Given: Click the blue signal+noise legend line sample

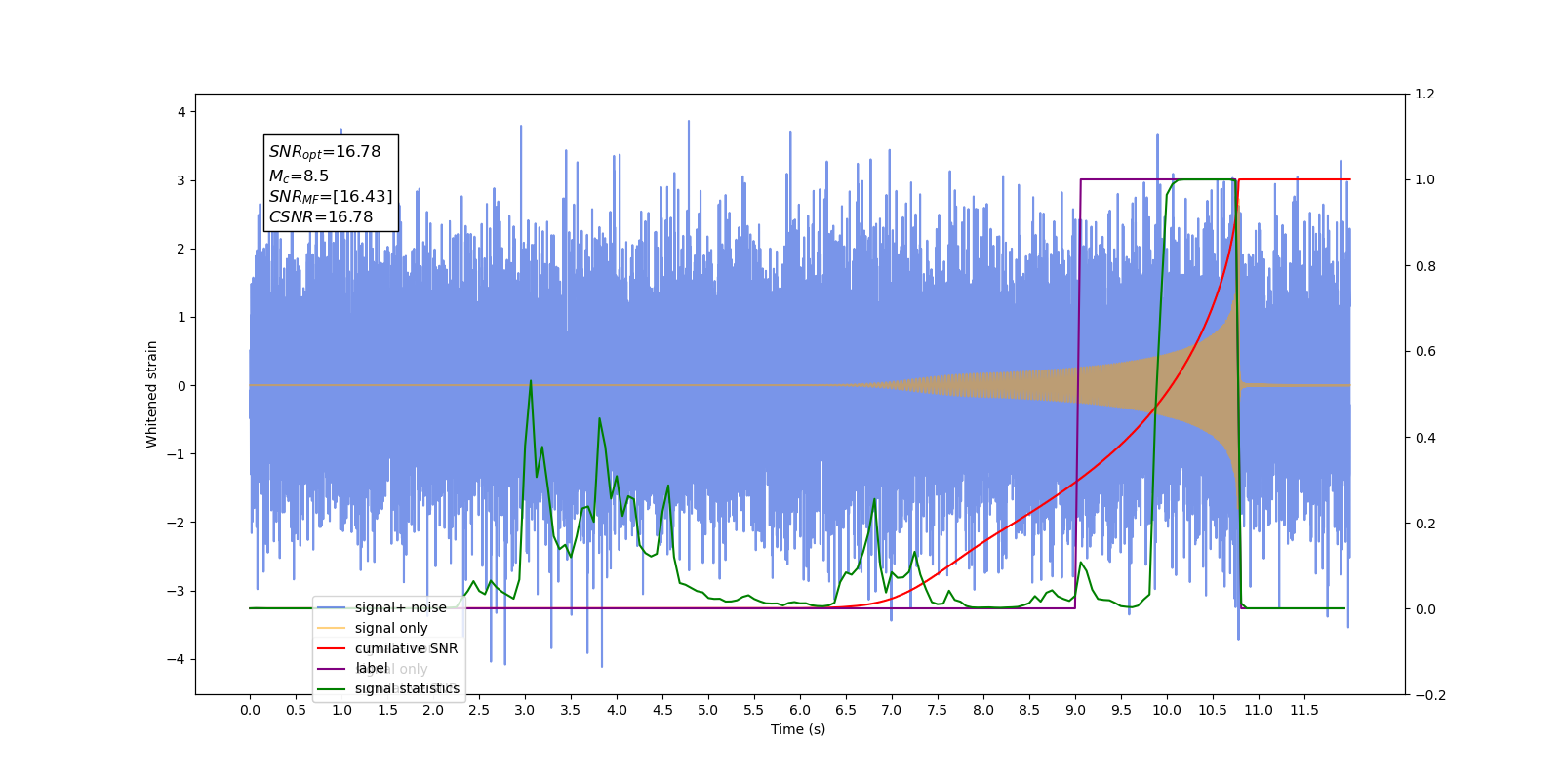Looking at the screenshot, I should [x=332, y=607].
